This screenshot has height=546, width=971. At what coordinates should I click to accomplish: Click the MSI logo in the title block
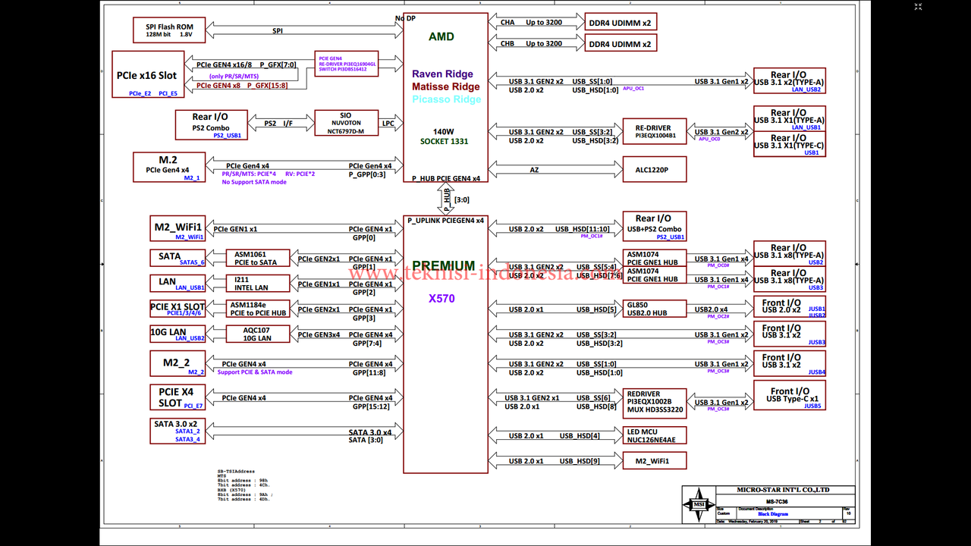coord(698,504)
